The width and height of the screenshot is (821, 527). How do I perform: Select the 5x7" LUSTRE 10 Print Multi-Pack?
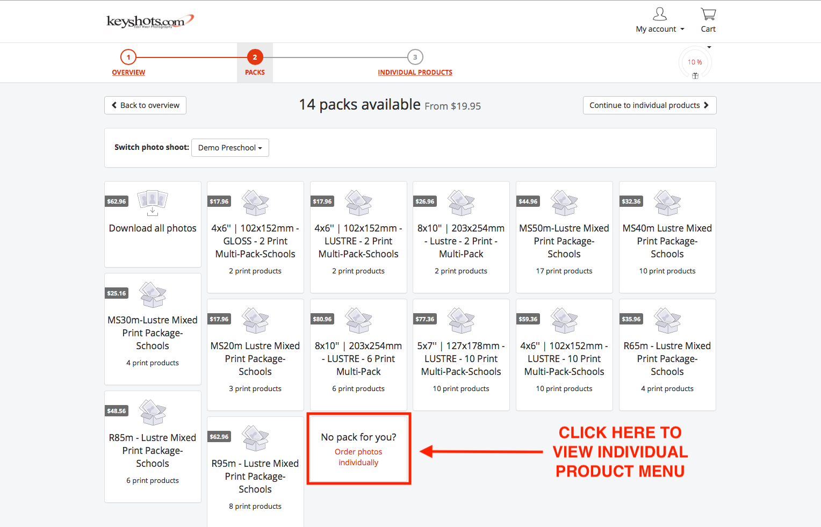click(461, 358)
